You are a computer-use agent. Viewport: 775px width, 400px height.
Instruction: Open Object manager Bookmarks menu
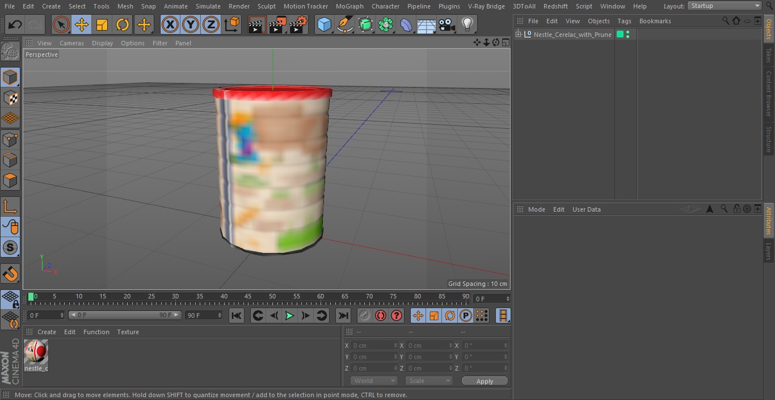(655, 21)
